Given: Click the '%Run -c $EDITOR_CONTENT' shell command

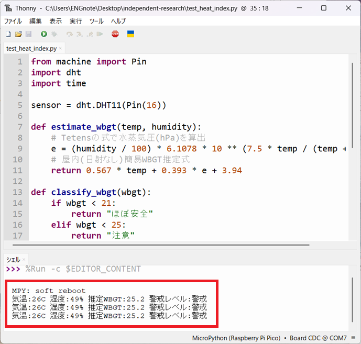Looking at the screenshot, I should pos(83,269).
